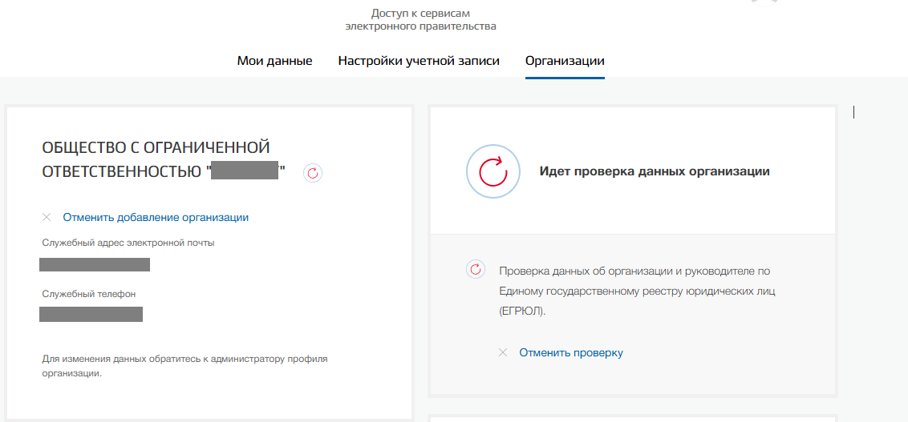Cancel adding organization via Отменить добавление организации link
This screenshot has height=422, width=908.
[156, 217]
